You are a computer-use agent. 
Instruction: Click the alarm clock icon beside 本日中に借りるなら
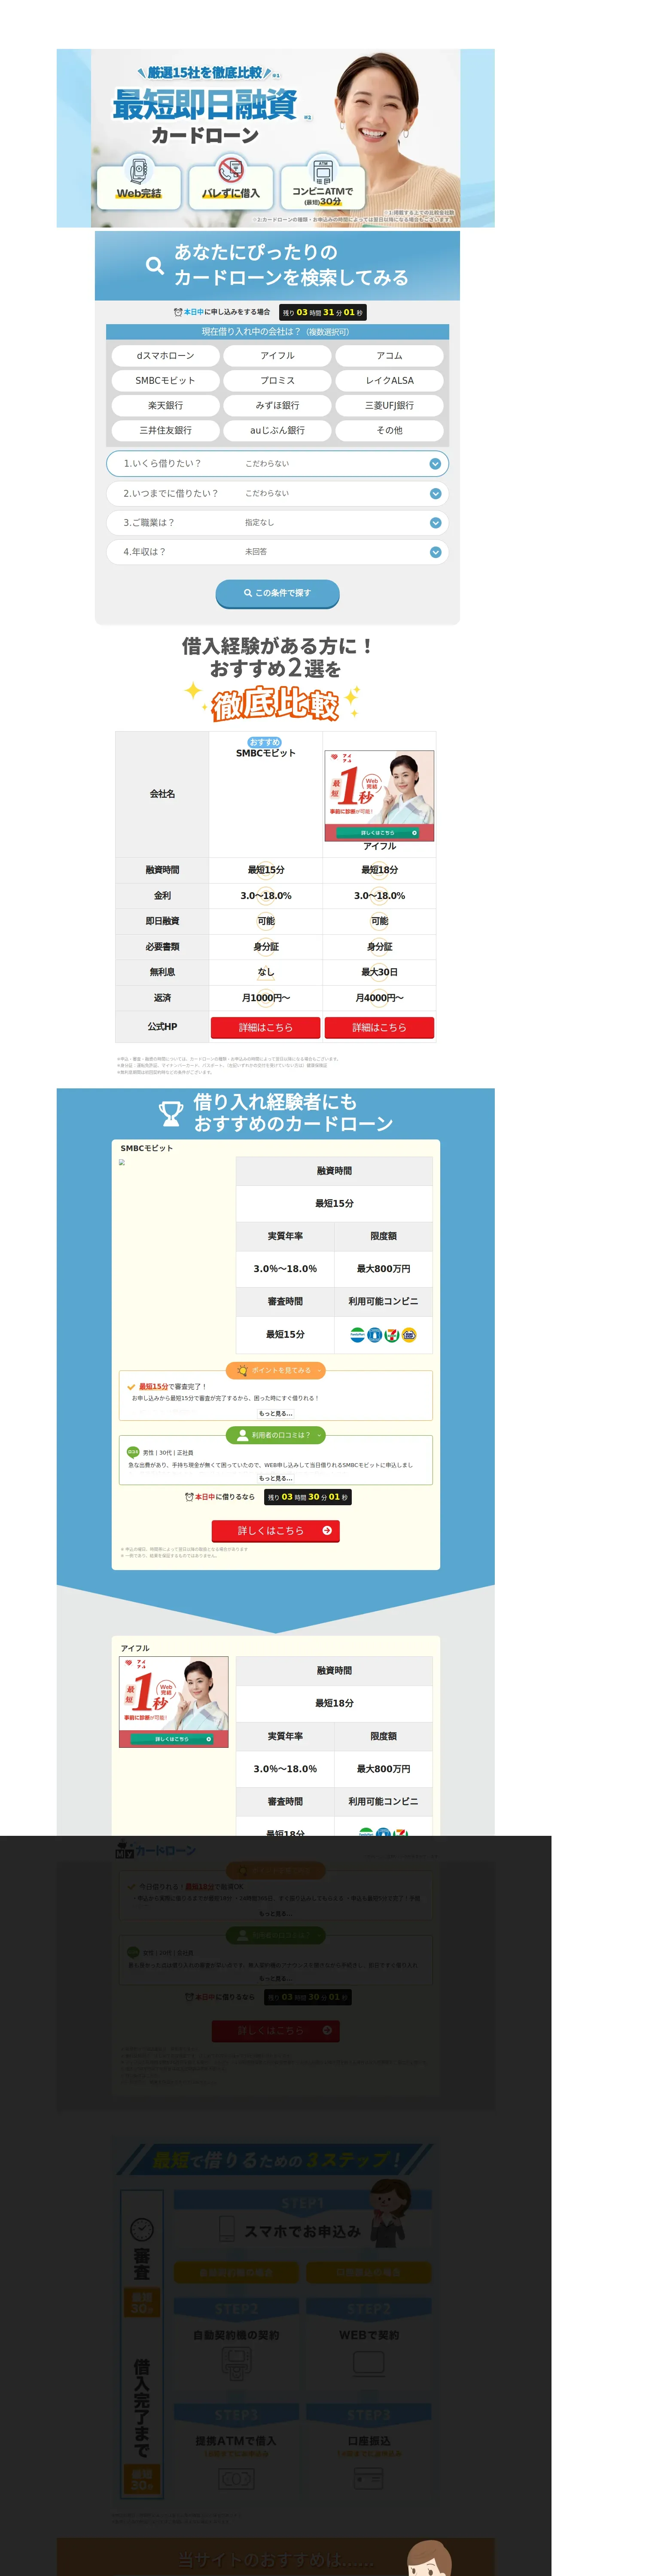pyautogui.click(x=189, y=1497)
